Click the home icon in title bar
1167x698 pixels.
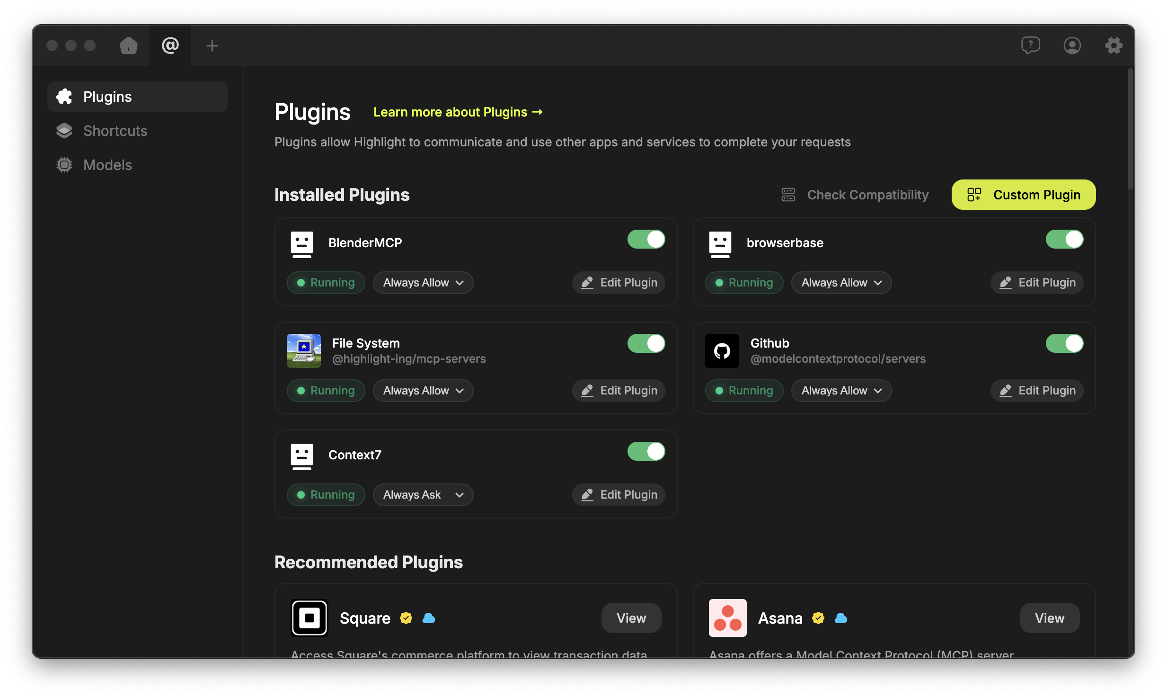click(x=128, y=45)
